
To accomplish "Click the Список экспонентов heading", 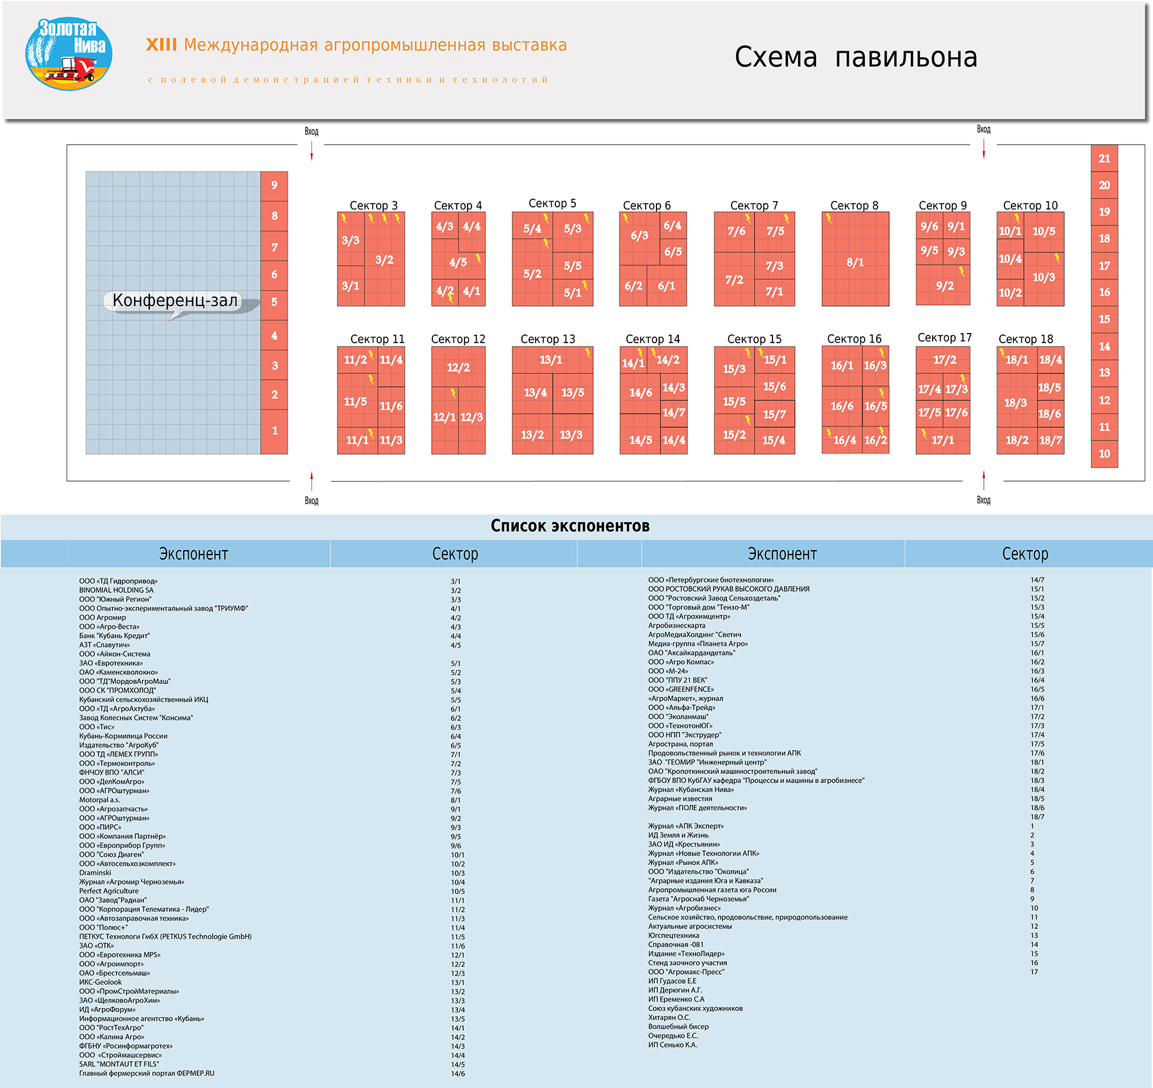I will (570, 526).
